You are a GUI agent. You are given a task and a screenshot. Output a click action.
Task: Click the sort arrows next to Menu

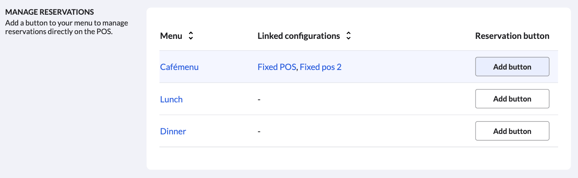click(191, 36)
